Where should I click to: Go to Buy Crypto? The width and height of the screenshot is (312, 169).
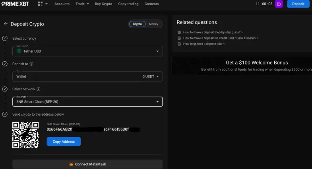(103, 4)
